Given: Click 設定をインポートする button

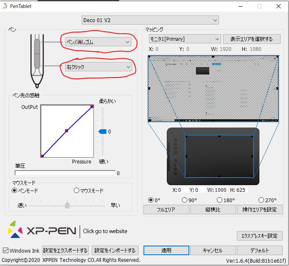Looking at the screenshot, I should click(115, 250).
